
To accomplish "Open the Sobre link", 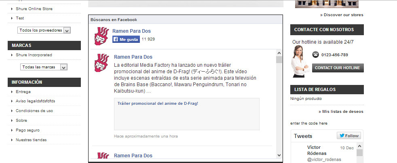I will 21,121.
